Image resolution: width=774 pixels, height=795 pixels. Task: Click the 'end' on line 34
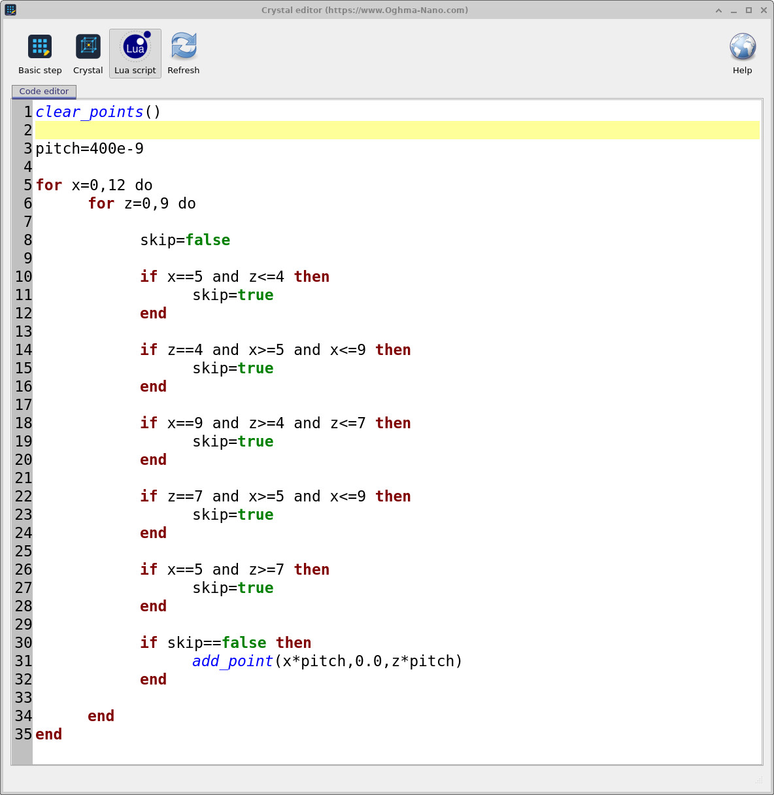[101, 716]
